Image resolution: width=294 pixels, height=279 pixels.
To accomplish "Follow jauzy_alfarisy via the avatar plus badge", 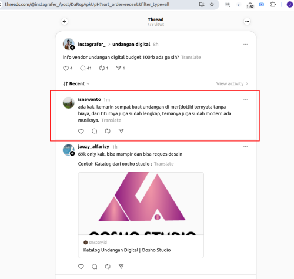I will [x=72, y=154].
